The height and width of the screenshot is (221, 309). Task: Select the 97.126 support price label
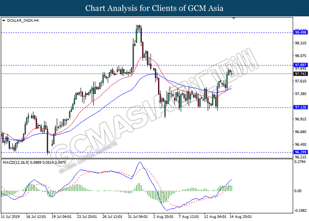click(x=300, y=107)
